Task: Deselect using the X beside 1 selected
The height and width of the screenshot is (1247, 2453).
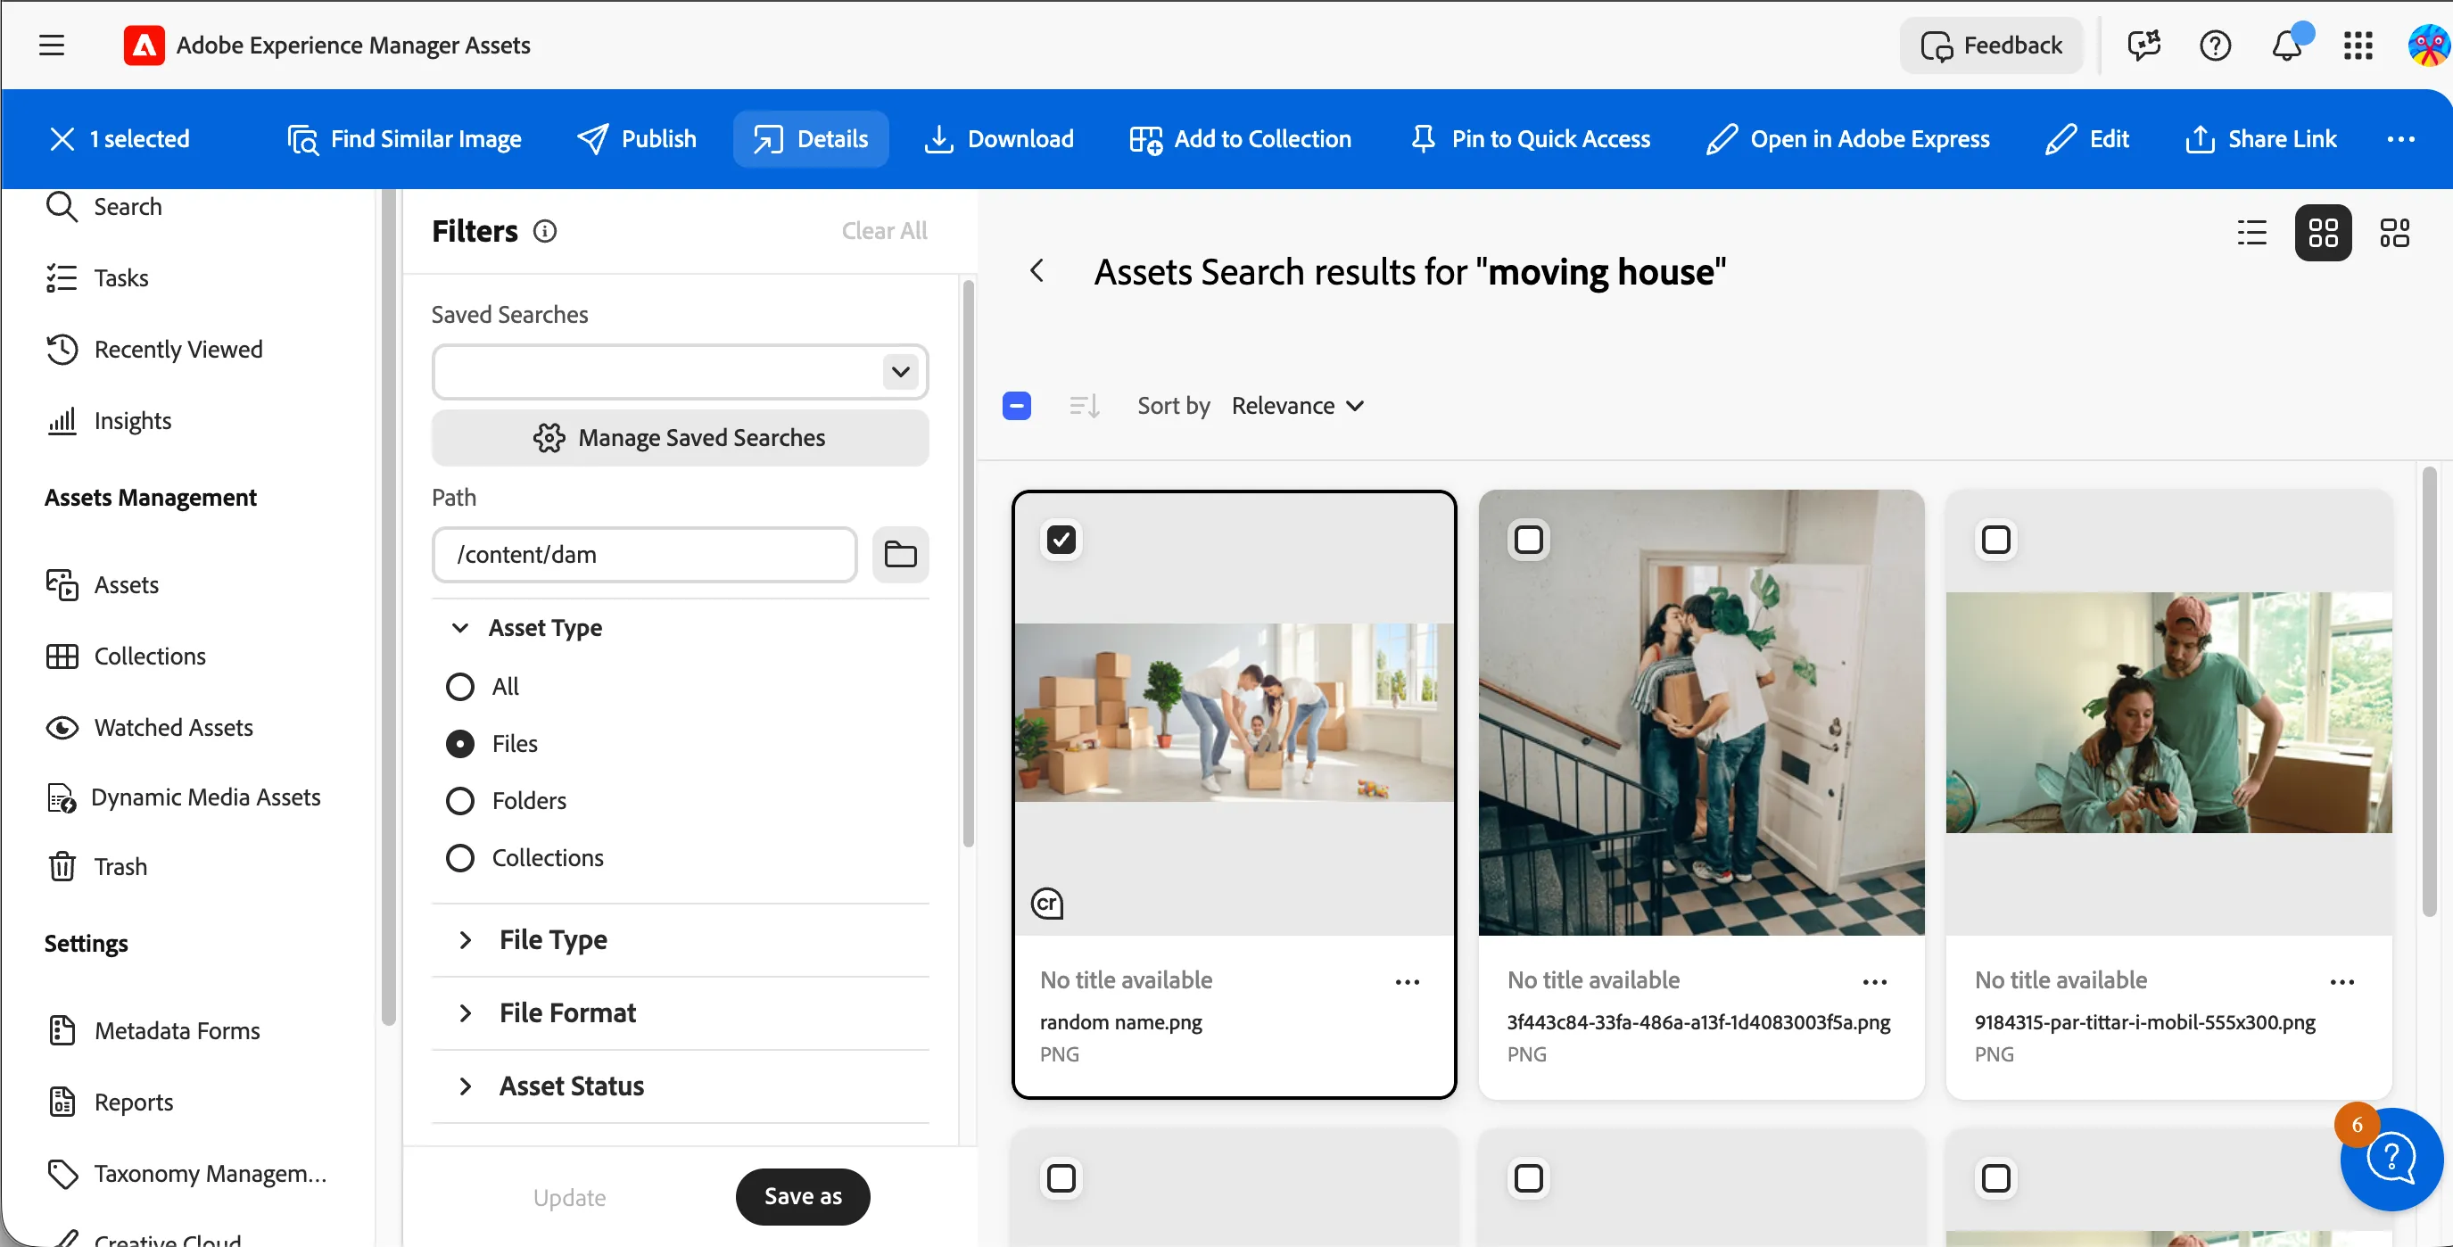Action: 62,139
